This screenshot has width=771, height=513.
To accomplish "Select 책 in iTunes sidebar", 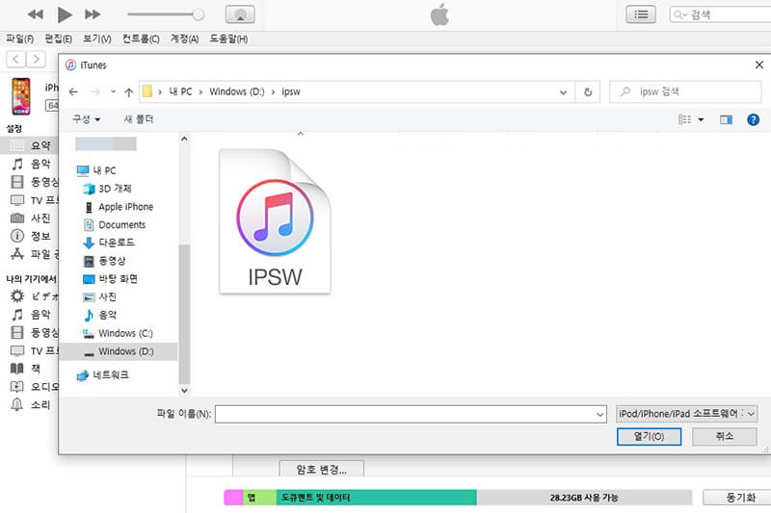I will [26, 369].
